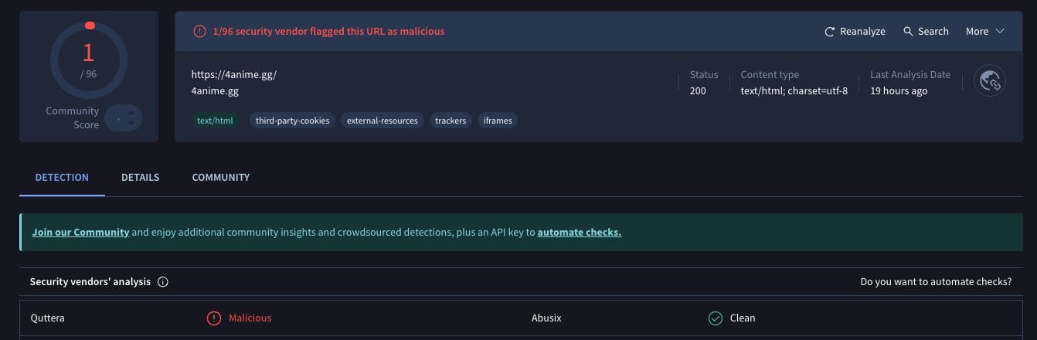This screenshot has height=340, width=1037.
Task: Click the trackers tag
Action: [450, 121]
